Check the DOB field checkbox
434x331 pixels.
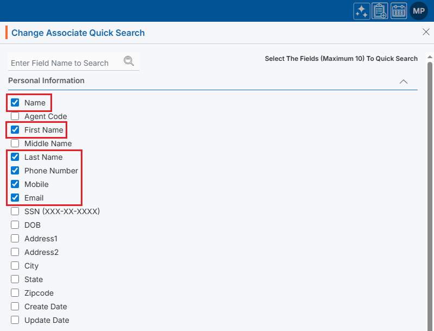15,225
